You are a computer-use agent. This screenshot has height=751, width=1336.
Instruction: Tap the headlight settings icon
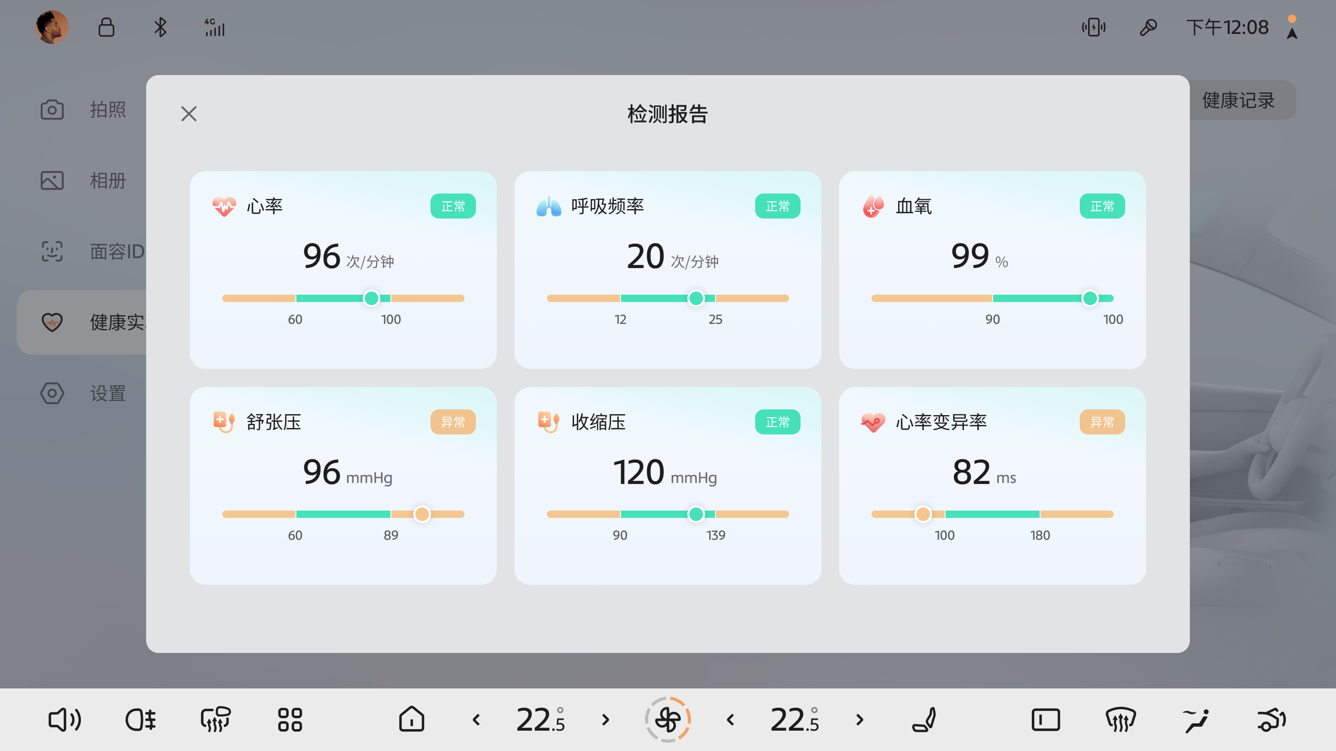click(x=140, y=720)
